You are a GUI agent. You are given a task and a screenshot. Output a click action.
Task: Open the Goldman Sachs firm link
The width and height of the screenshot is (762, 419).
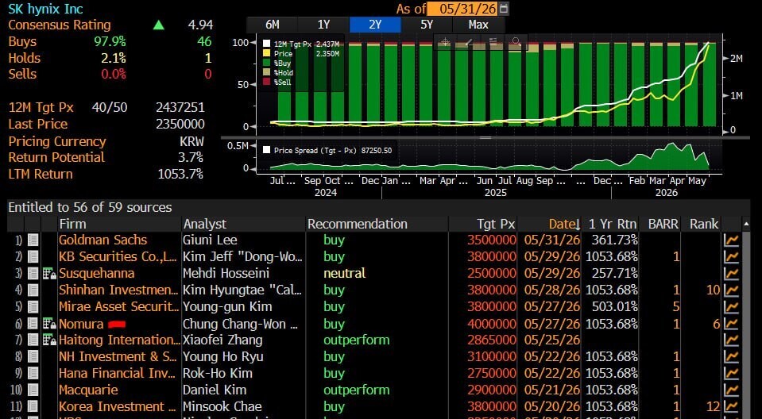click(x=103, y=240)
